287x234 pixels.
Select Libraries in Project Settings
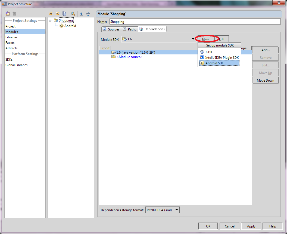pos(25,37)
